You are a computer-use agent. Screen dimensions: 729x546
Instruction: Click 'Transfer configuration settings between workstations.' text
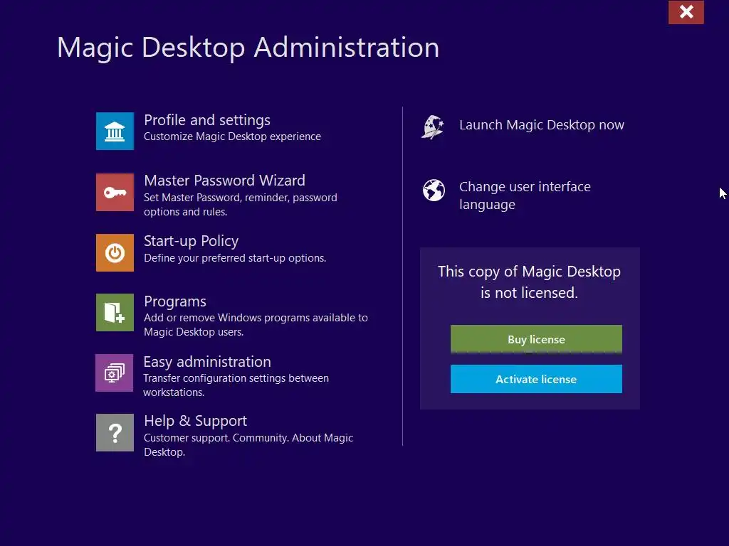tap(236, 385)
